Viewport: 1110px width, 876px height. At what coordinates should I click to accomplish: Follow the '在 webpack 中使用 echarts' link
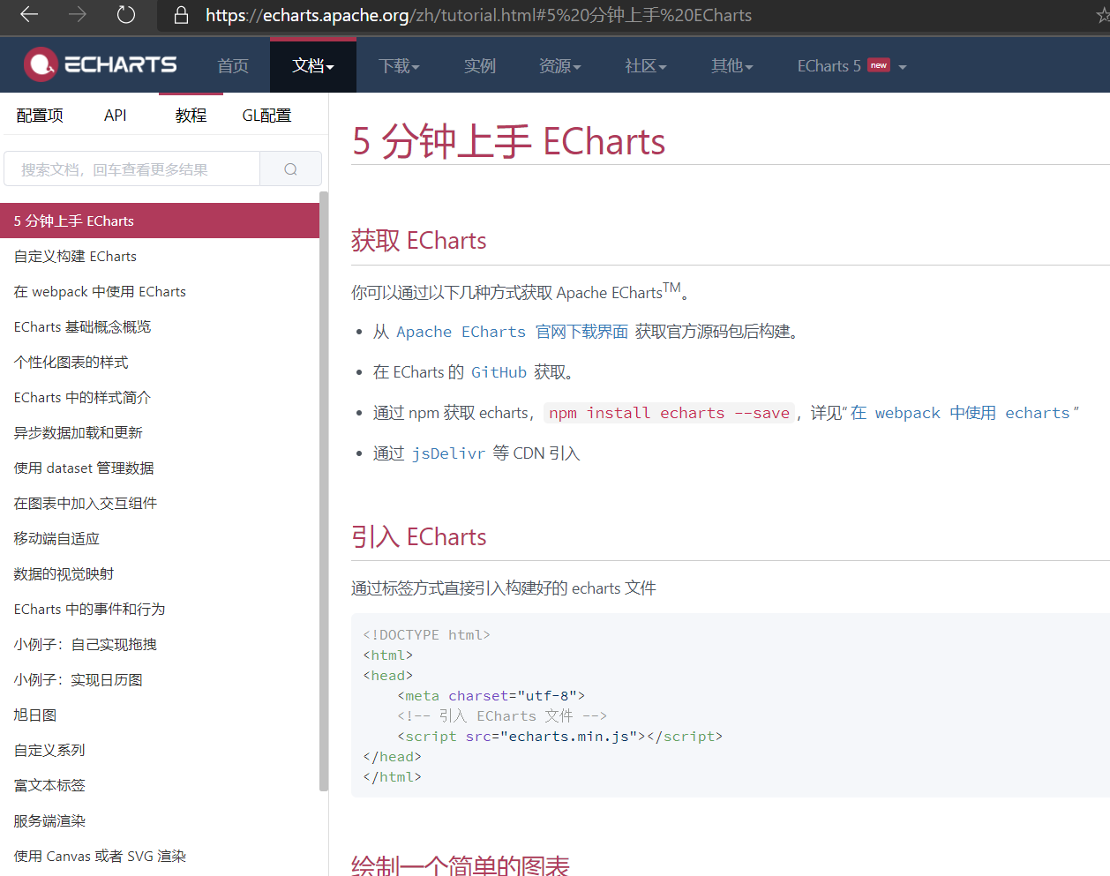click(960, 413)
